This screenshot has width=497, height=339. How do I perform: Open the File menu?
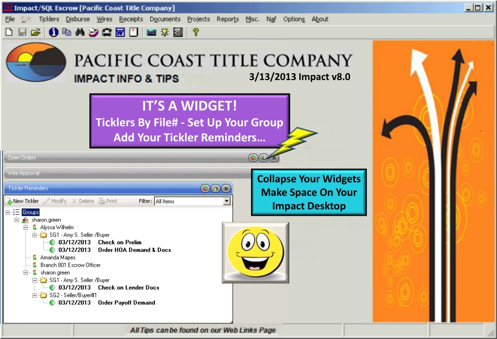pyautogui.click(x=10, y=19)
